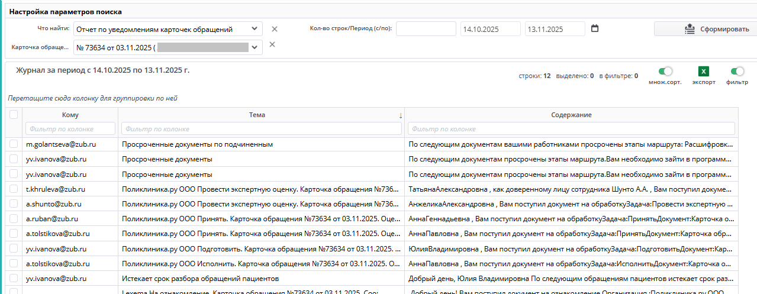The image size is (757, 294).
Task: Click the grouping area 'Перетащите сюда колонку'
Action: click(x=92, y=98)
